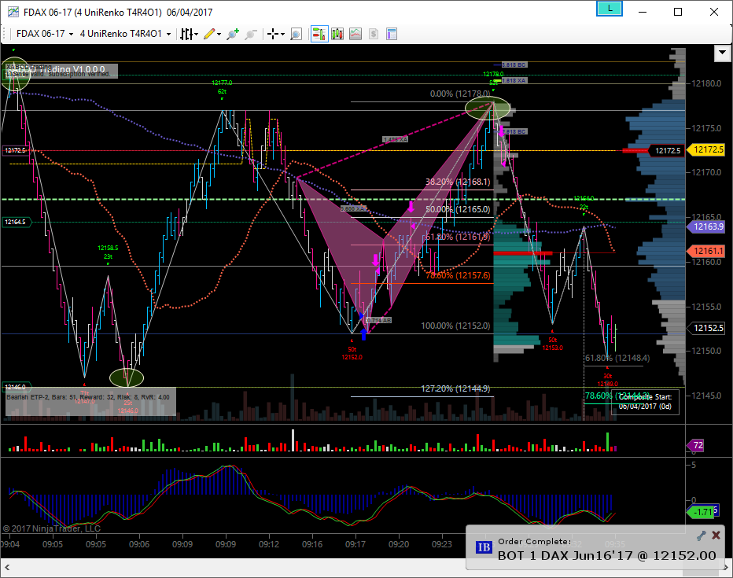Click the IB icon in order notification

coord(484,547)
